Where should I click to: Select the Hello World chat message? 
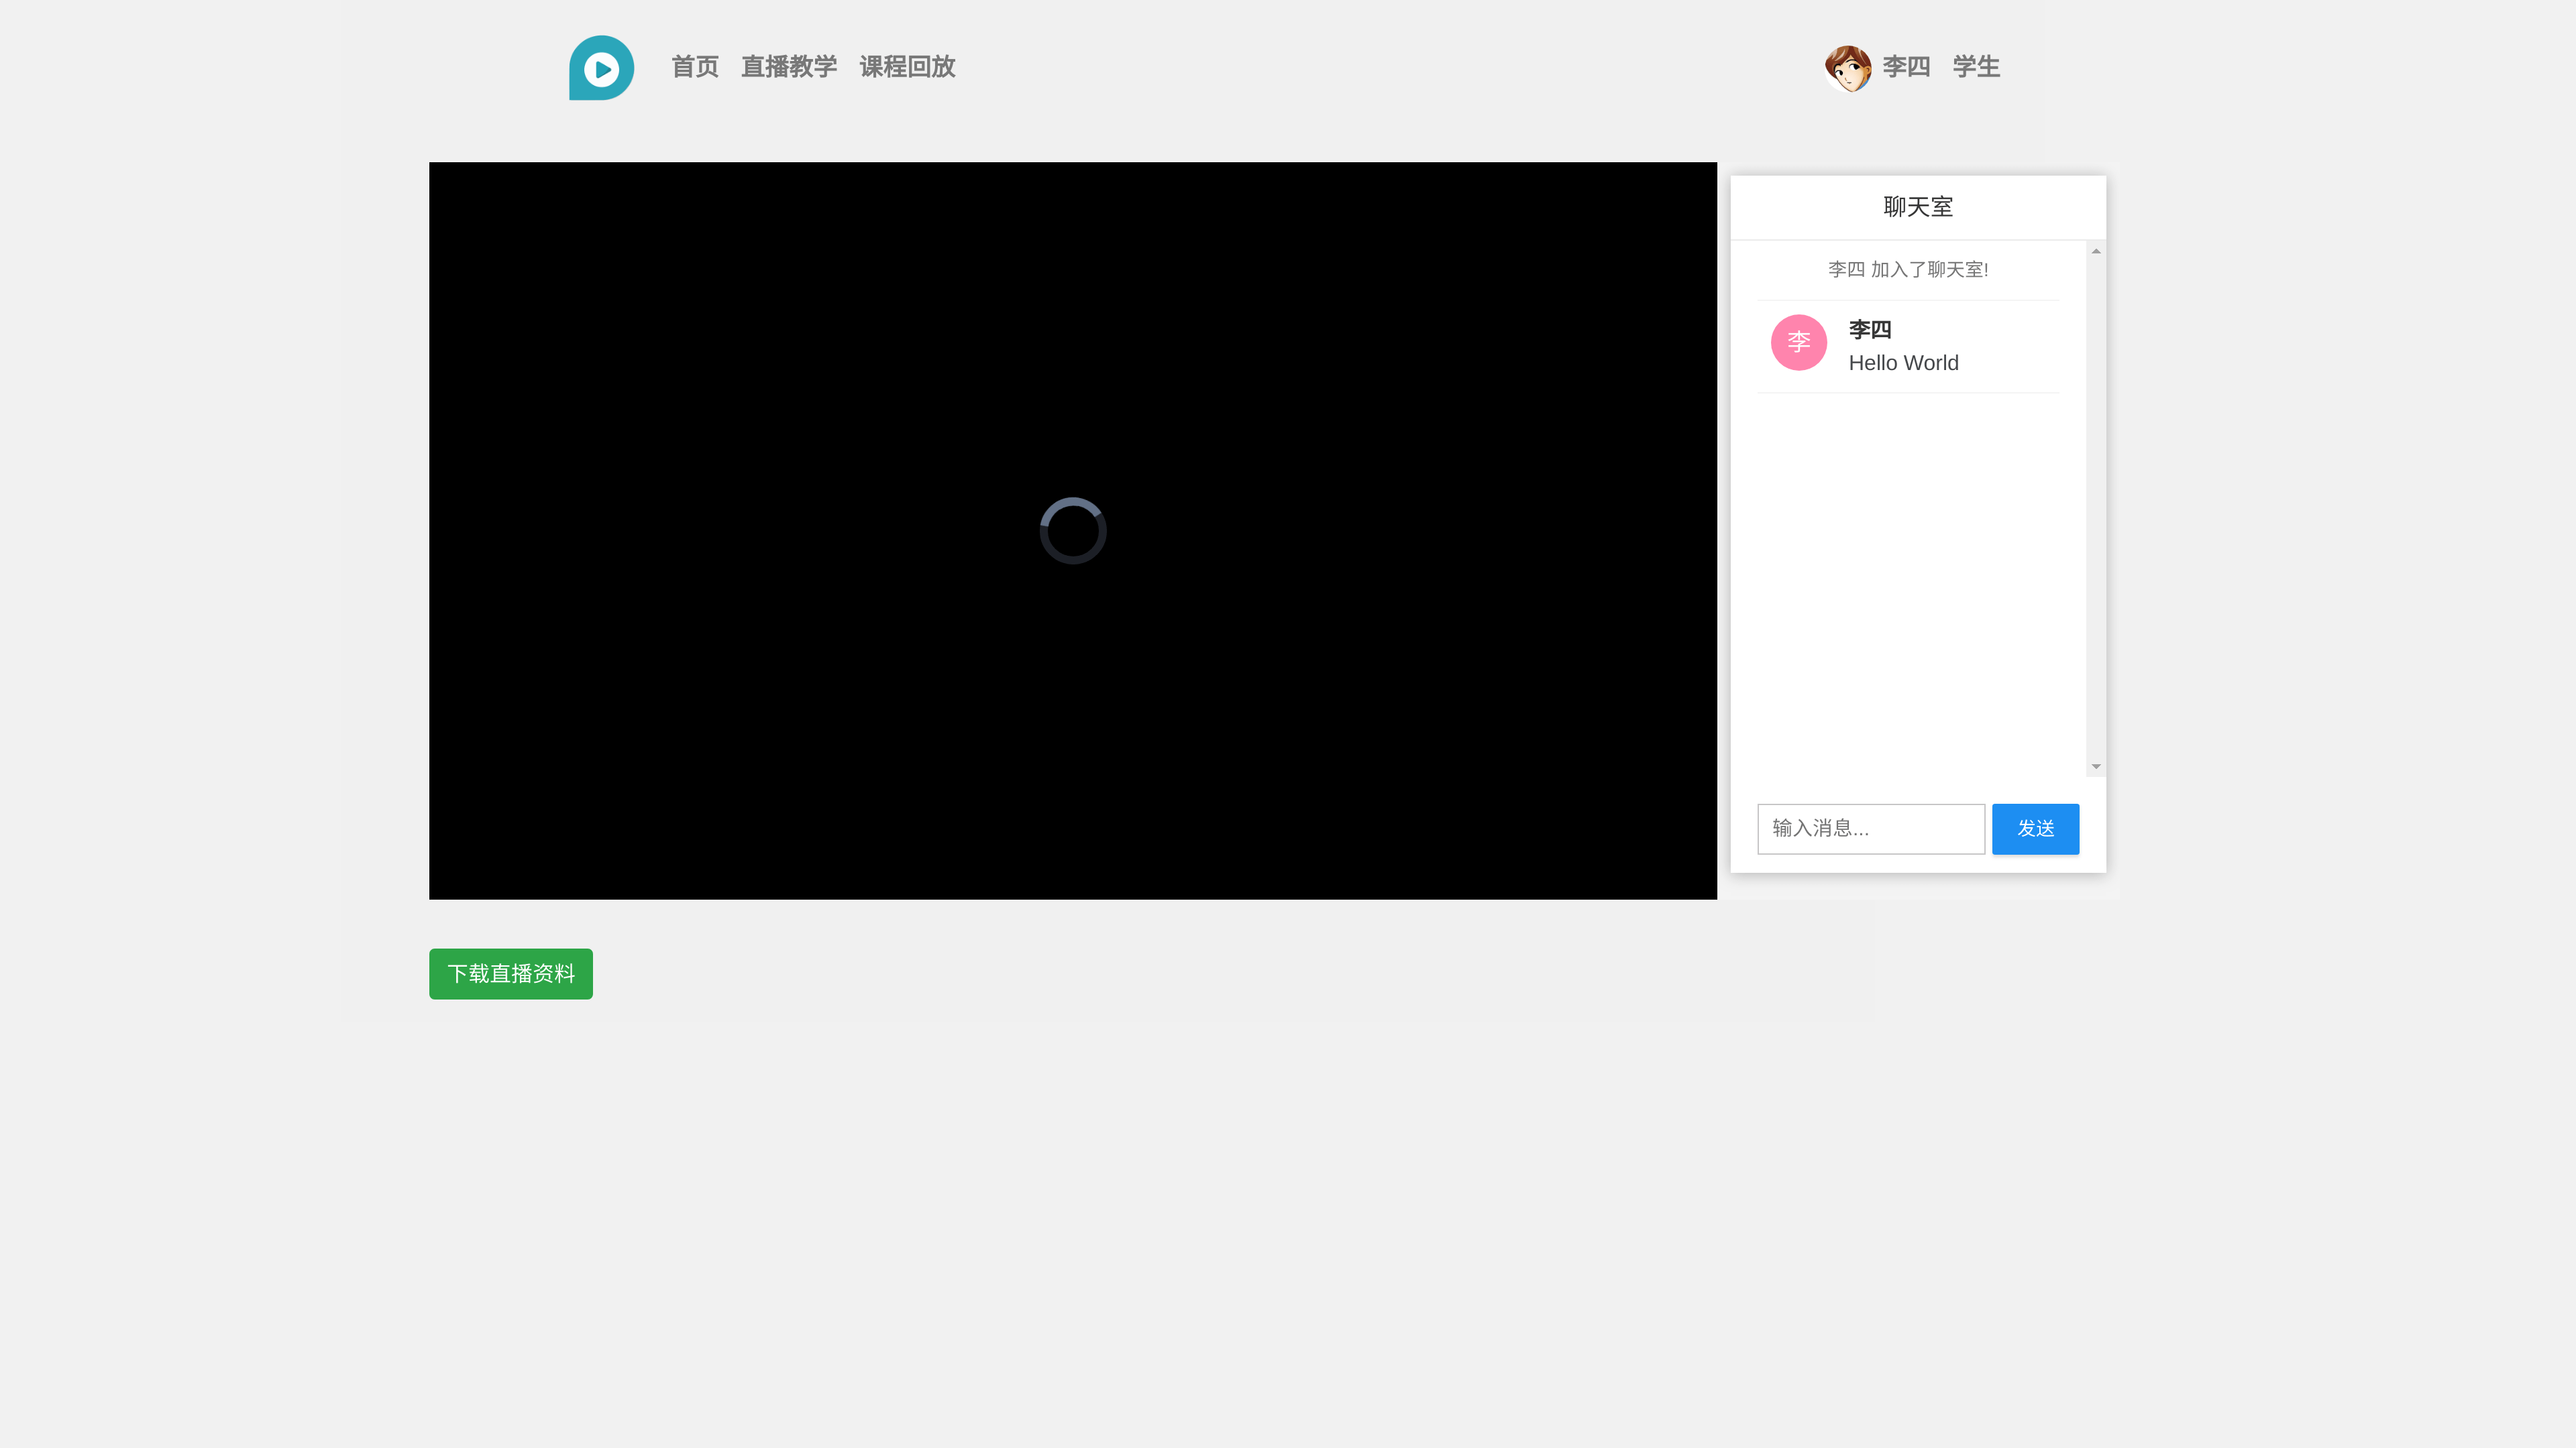(1903, 364)
